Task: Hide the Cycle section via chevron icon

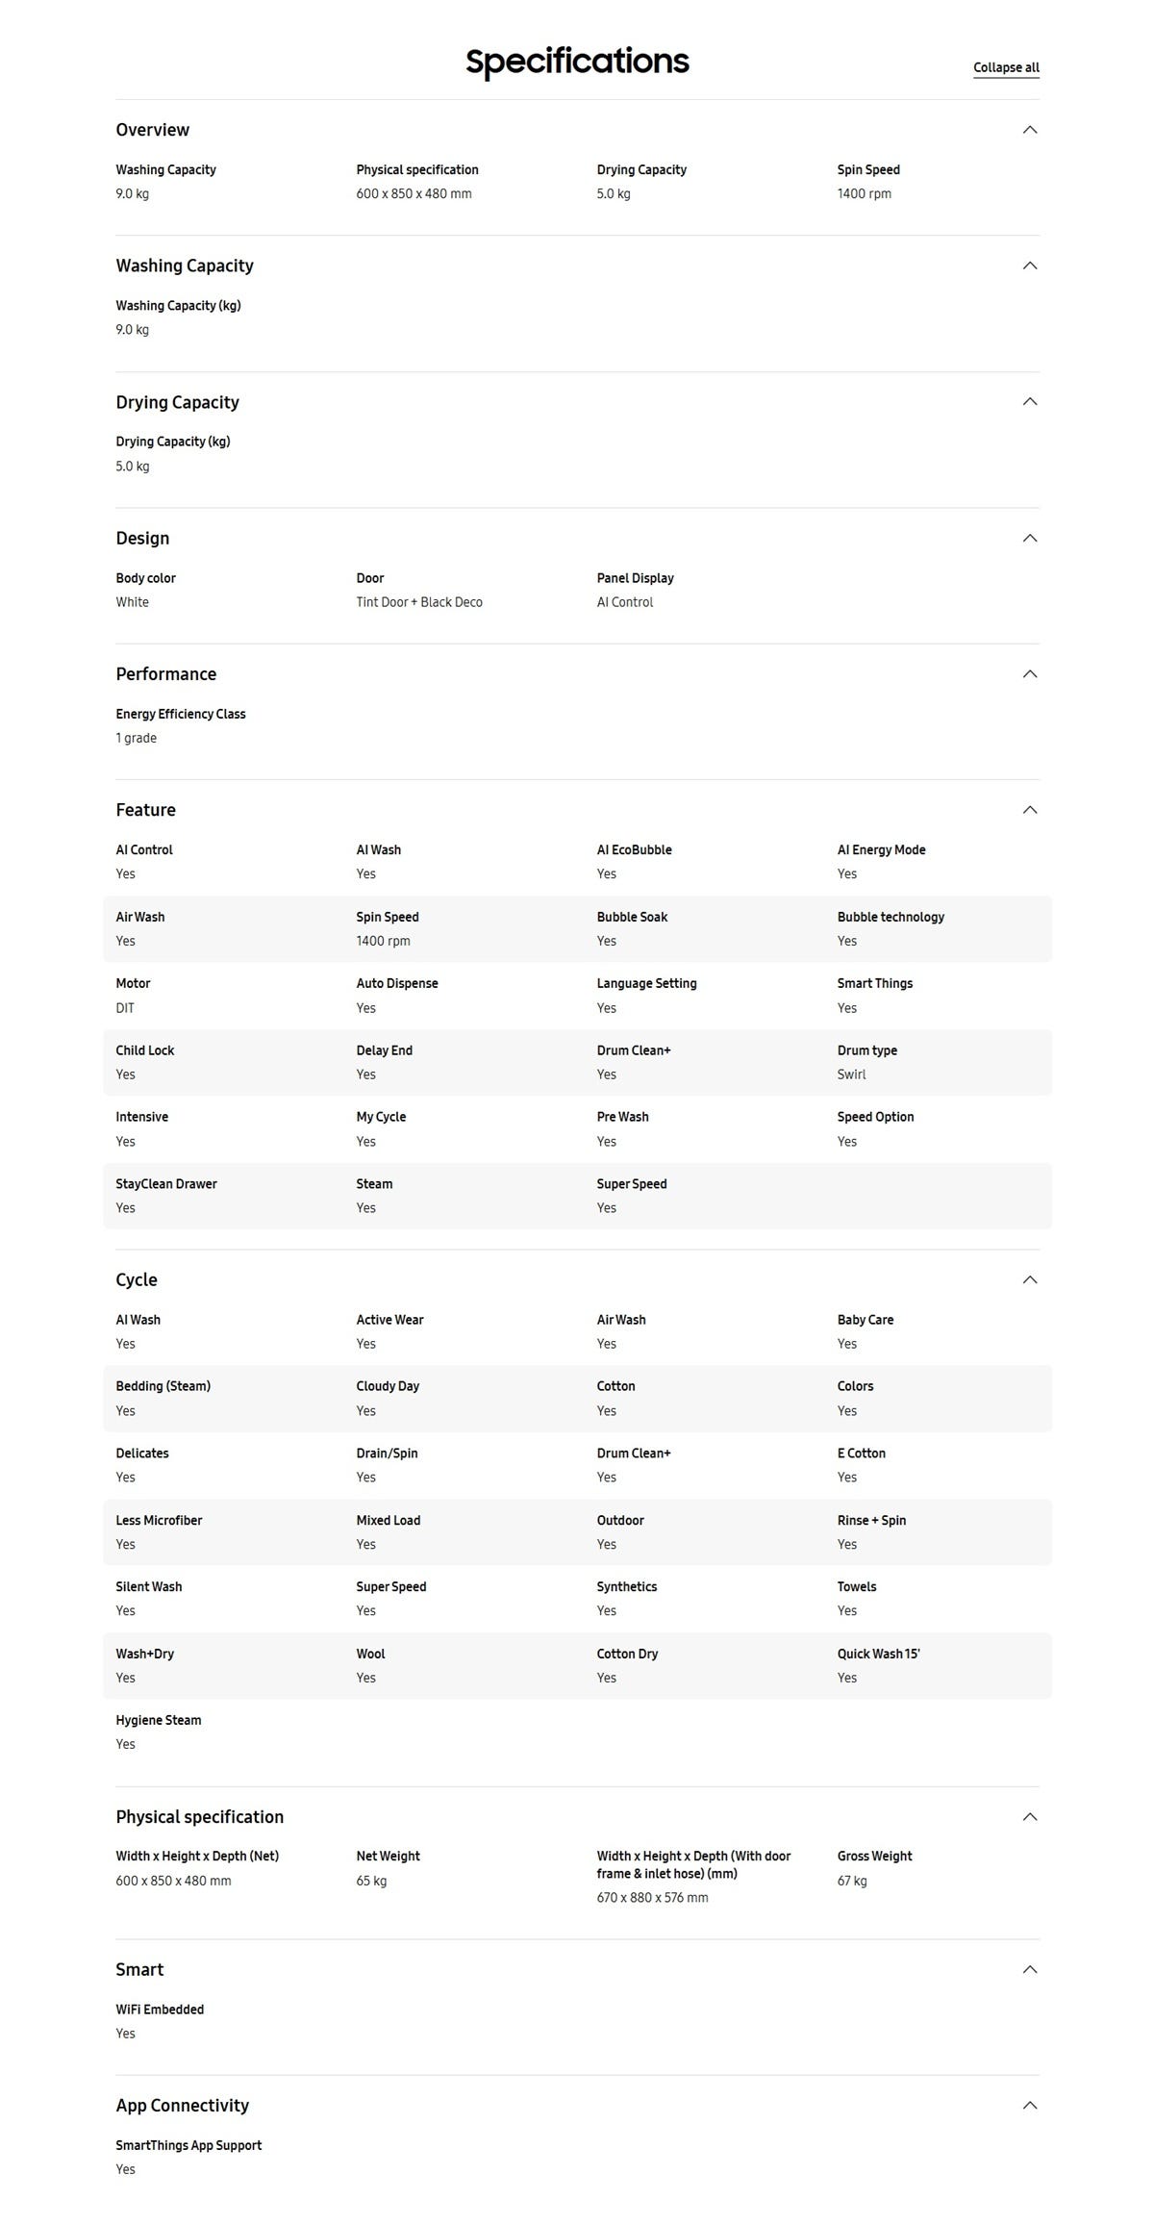Action: [x=1030, y=1279]
